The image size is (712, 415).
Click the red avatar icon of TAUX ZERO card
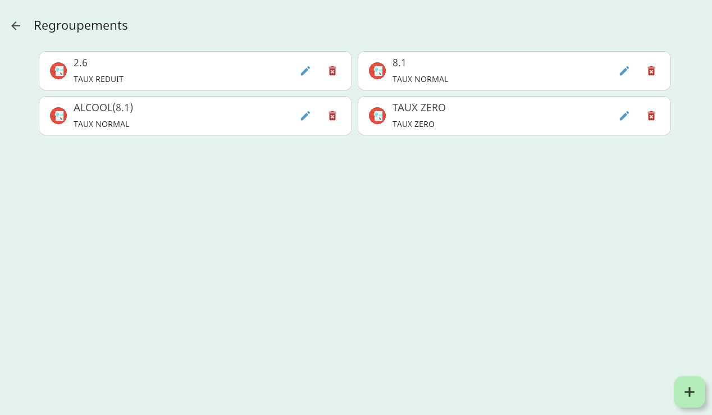(x=377, y=116)
